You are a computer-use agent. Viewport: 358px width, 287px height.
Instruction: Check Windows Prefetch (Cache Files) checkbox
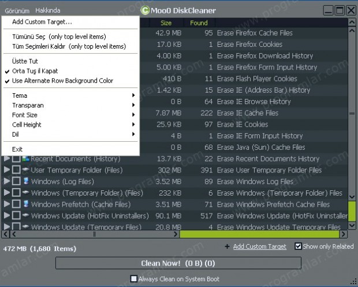point(16,204)
